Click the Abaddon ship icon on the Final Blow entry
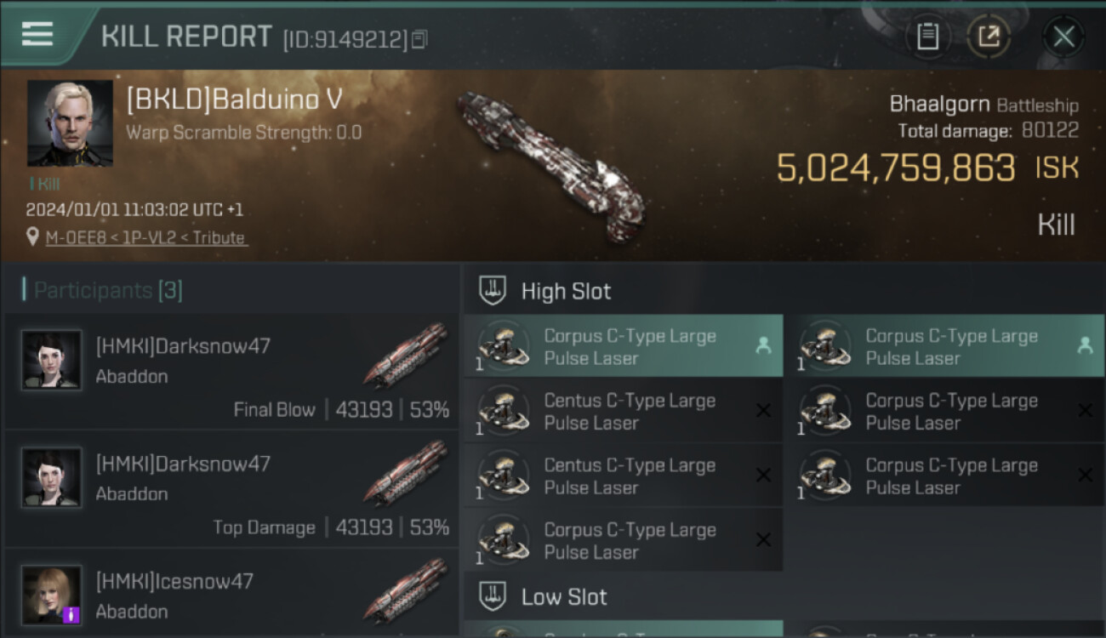 click(x=406, y=355)
